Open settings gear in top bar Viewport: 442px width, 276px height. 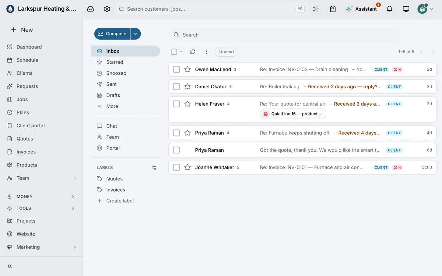[x=107, y=9]
